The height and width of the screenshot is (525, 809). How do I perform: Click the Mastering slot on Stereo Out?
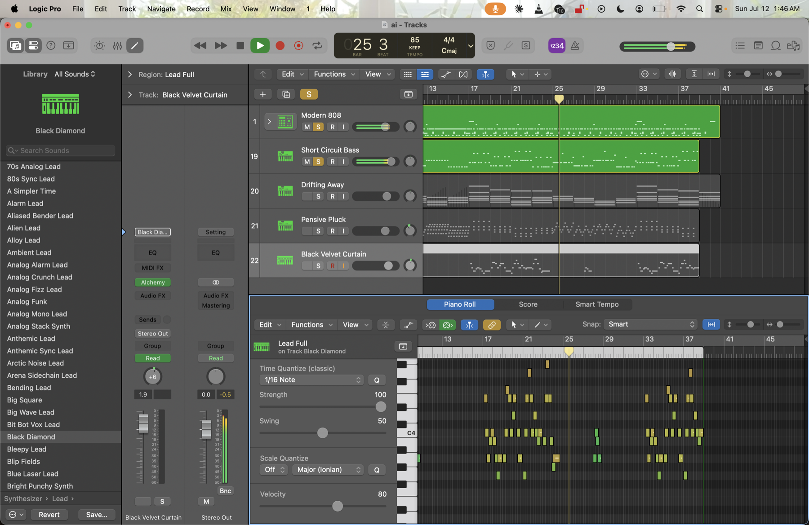(216, 305)
